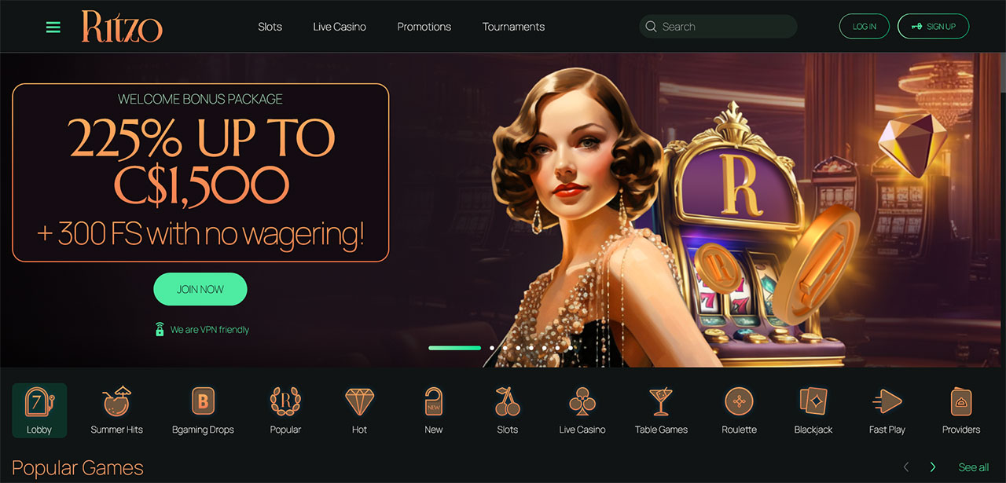Go to Promotions in top navigation

click(x=424, y=27)
